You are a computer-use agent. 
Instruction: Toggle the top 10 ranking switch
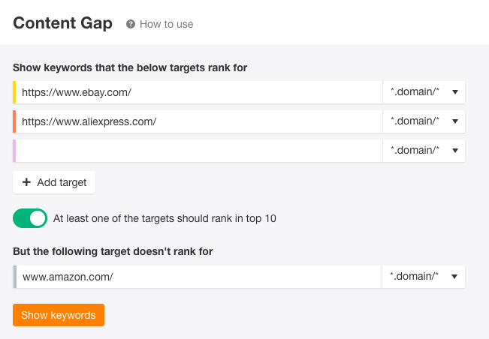pyautogui.click(x=30, y=218)
